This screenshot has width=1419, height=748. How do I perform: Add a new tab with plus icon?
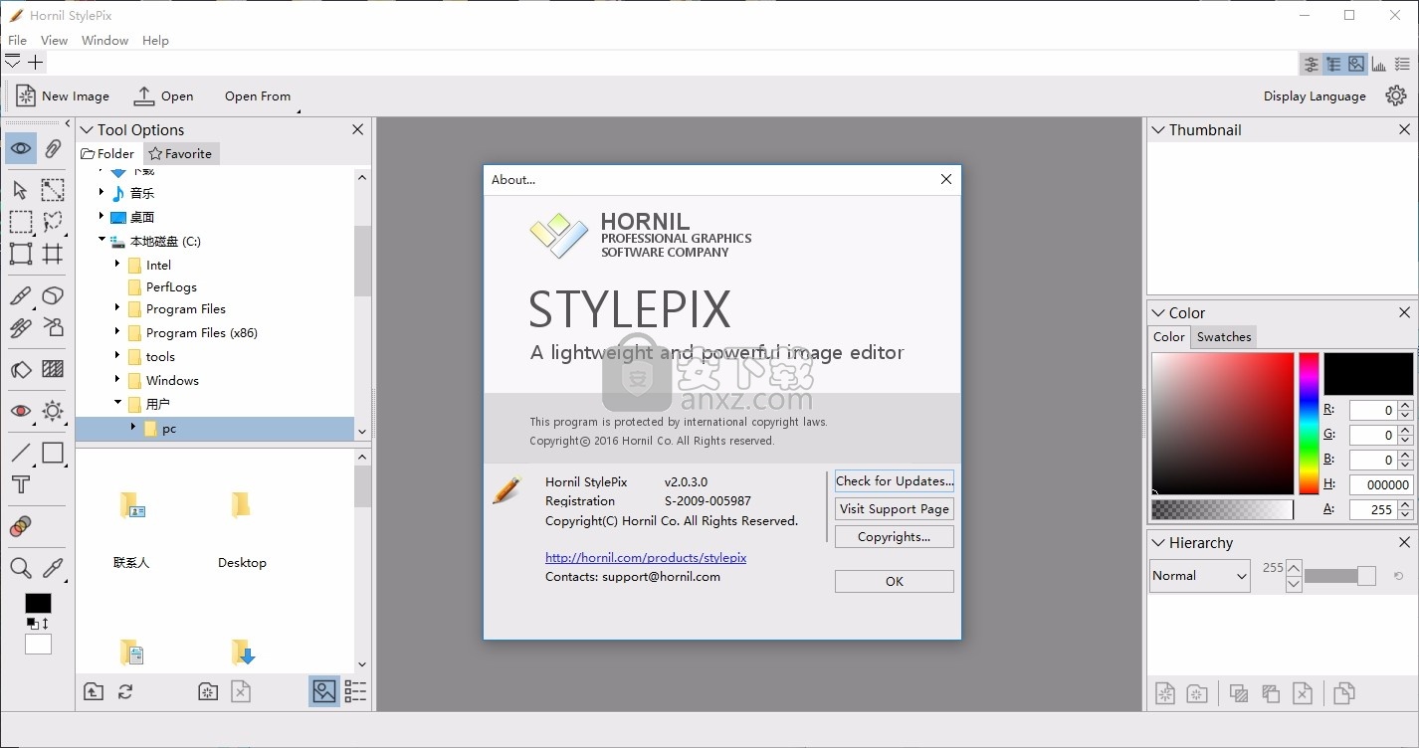pos(36,62)
